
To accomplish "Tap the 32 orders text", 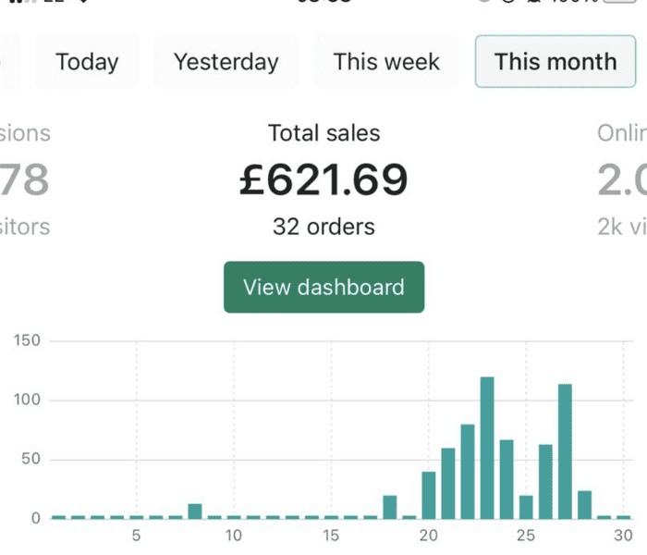I will (x=323, y=227).
